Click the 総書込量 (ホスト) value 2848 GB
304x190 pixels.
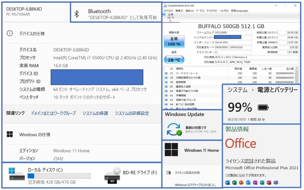pos(288,38)
